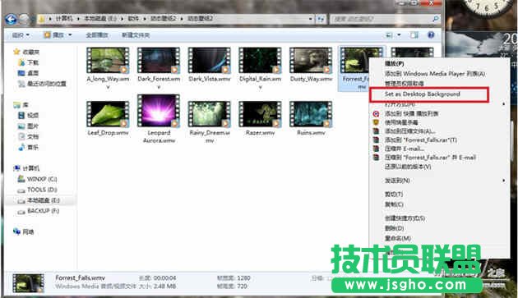Click the change view icon

tap(390, 34)
